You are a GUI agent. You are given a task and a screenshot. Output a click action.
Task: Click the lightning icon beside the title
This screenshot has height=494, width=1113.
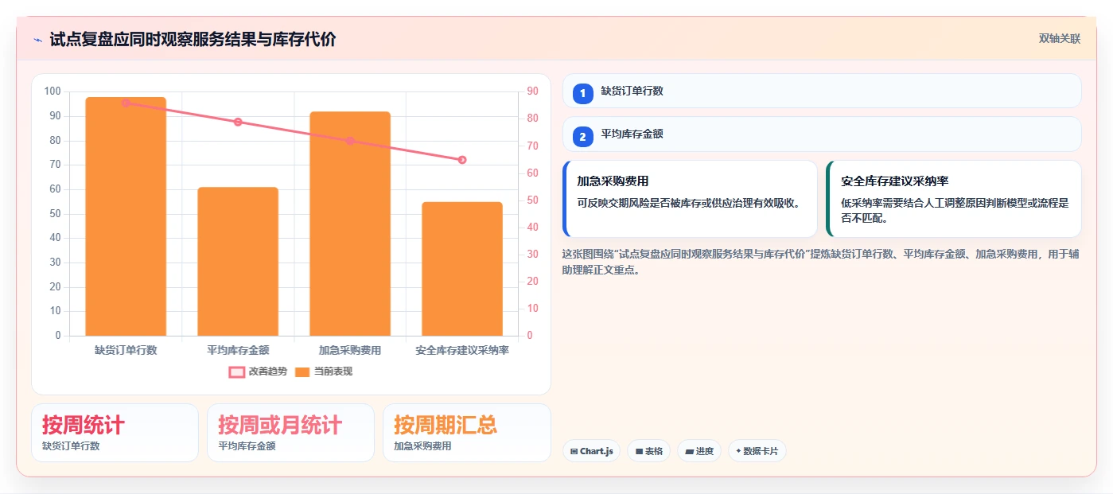pos(37,39)
